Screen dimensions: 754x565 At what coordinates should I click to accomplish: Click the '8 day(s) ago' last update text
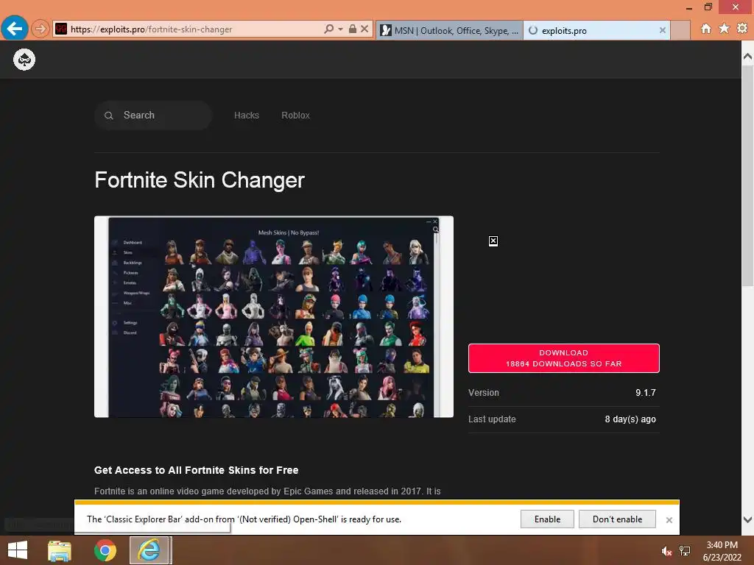[x=630, y=419]
